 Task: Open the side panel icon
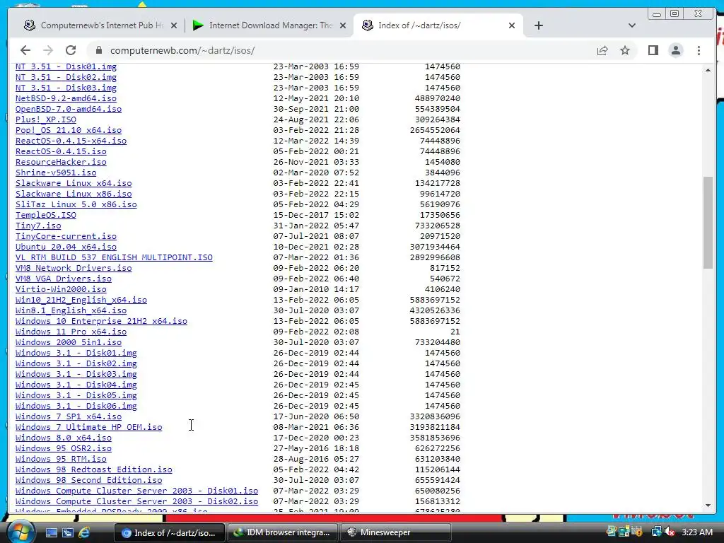coord(653,50)
